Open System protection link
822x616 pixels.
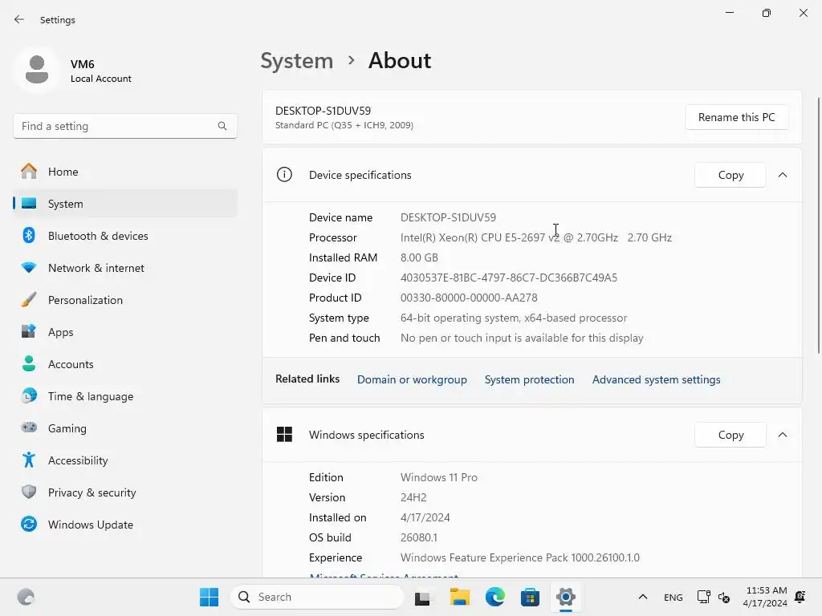529,379
